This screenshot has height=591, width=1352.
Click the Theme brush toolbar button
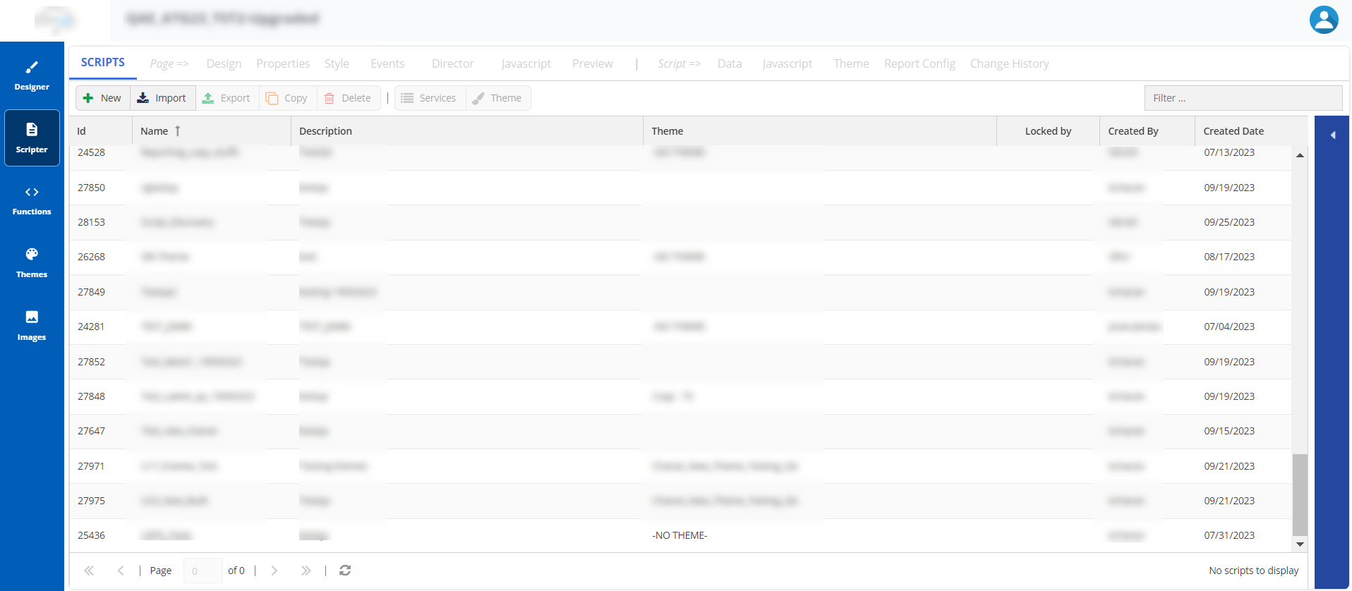pos(497,98)
